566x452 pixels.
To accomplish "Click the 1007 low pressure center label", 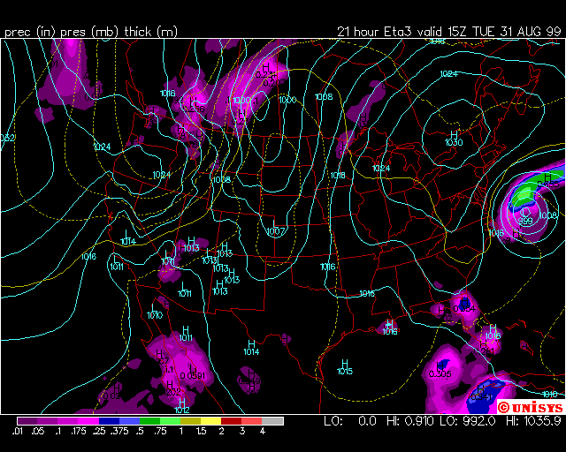I will coord(275,231).
